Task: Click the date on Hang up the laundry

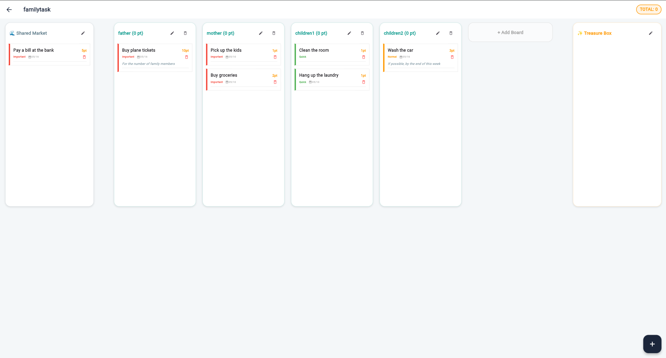Action: coord(314,82)
